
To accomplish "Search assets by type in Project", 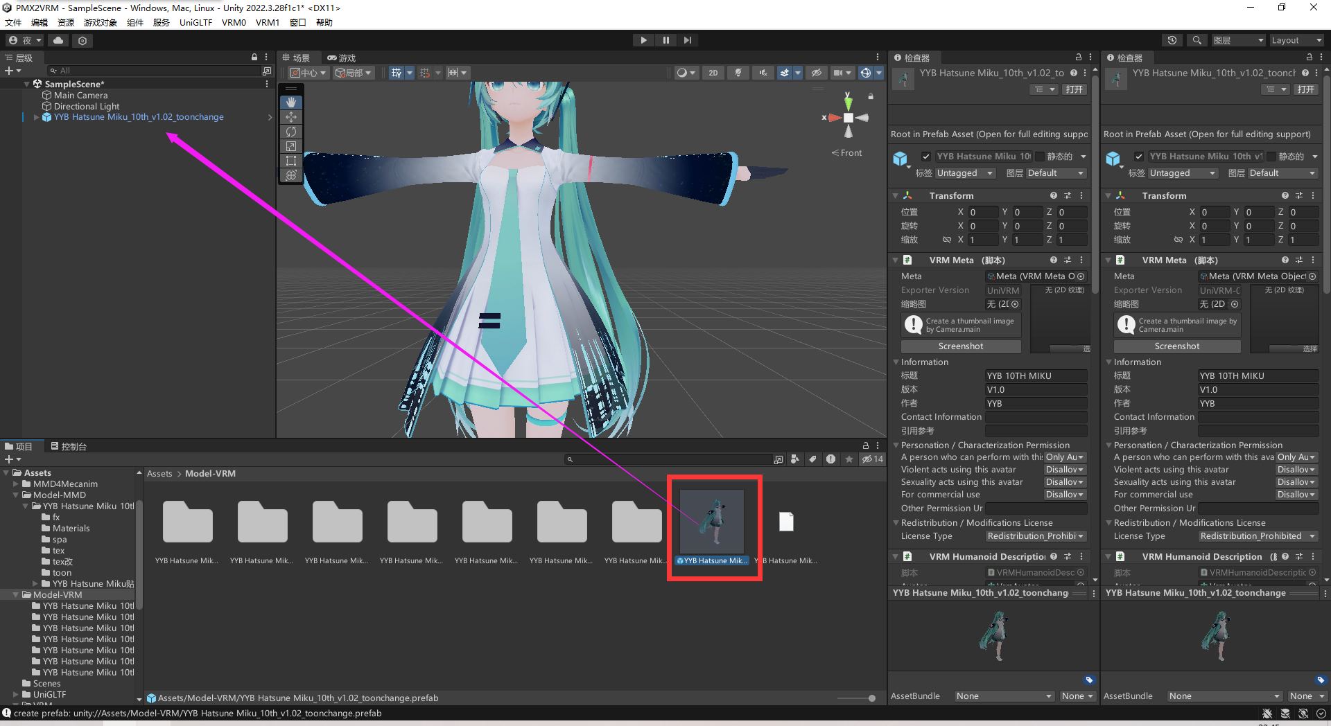I will point(795,459).
